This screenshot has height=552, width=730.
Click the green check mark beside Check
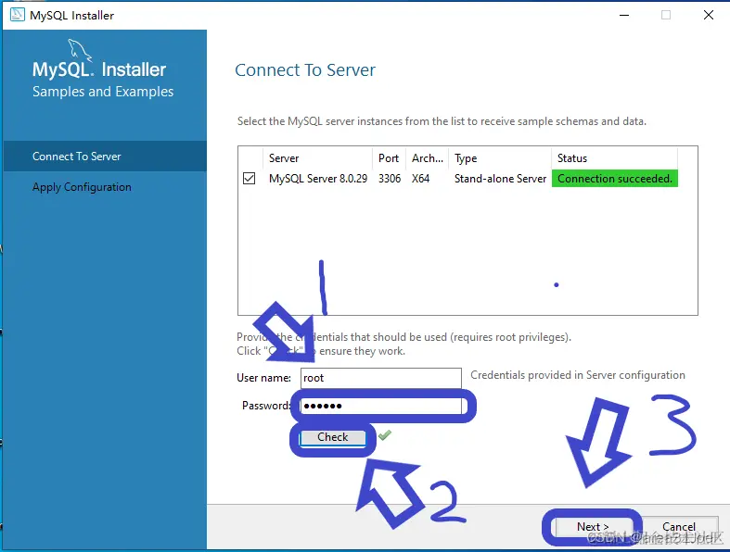click(x=385, y=435)
